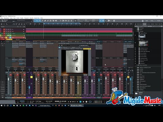
Task: Select the Ampire thumbnail in browser
Action: [143, 43]
